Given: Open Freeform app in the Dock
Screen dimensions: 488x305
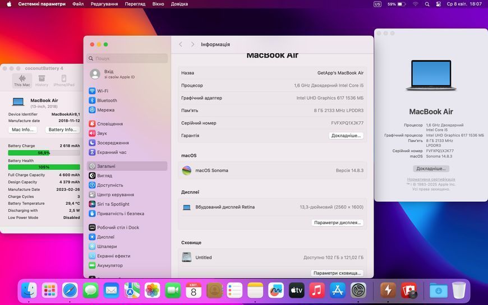Looking at the screenshot, I should point(276,290).
